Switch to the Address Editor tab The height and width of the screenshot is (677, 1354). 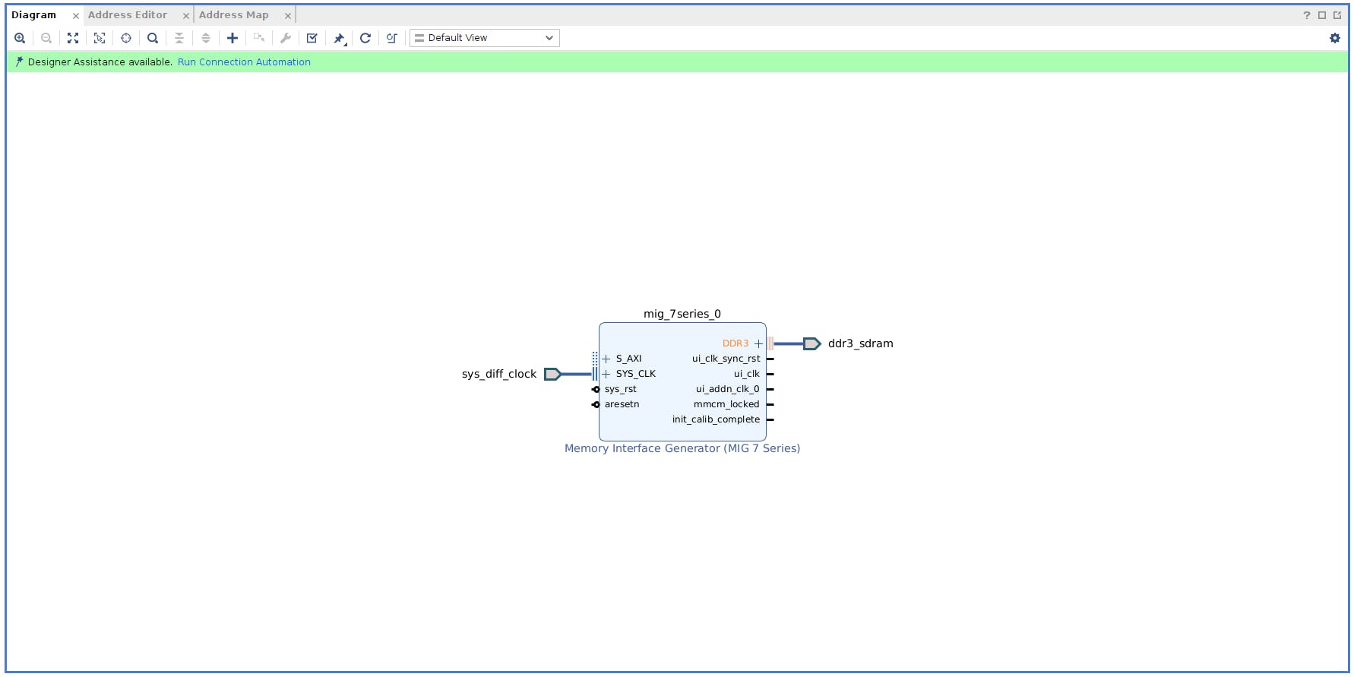(127, 15)
